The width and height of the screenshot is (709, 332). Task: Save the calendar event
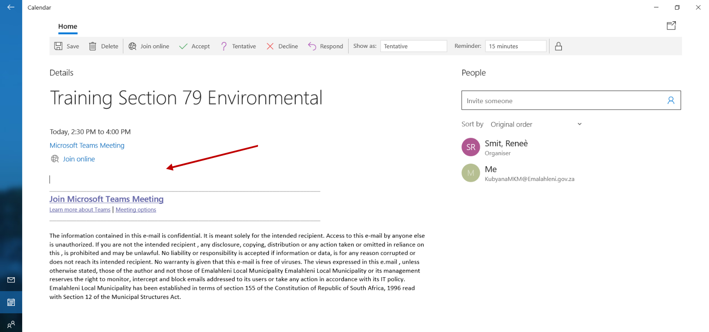tap(67, 46)
